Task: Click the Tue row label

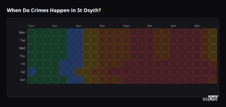Action: [x=23, y=40]
